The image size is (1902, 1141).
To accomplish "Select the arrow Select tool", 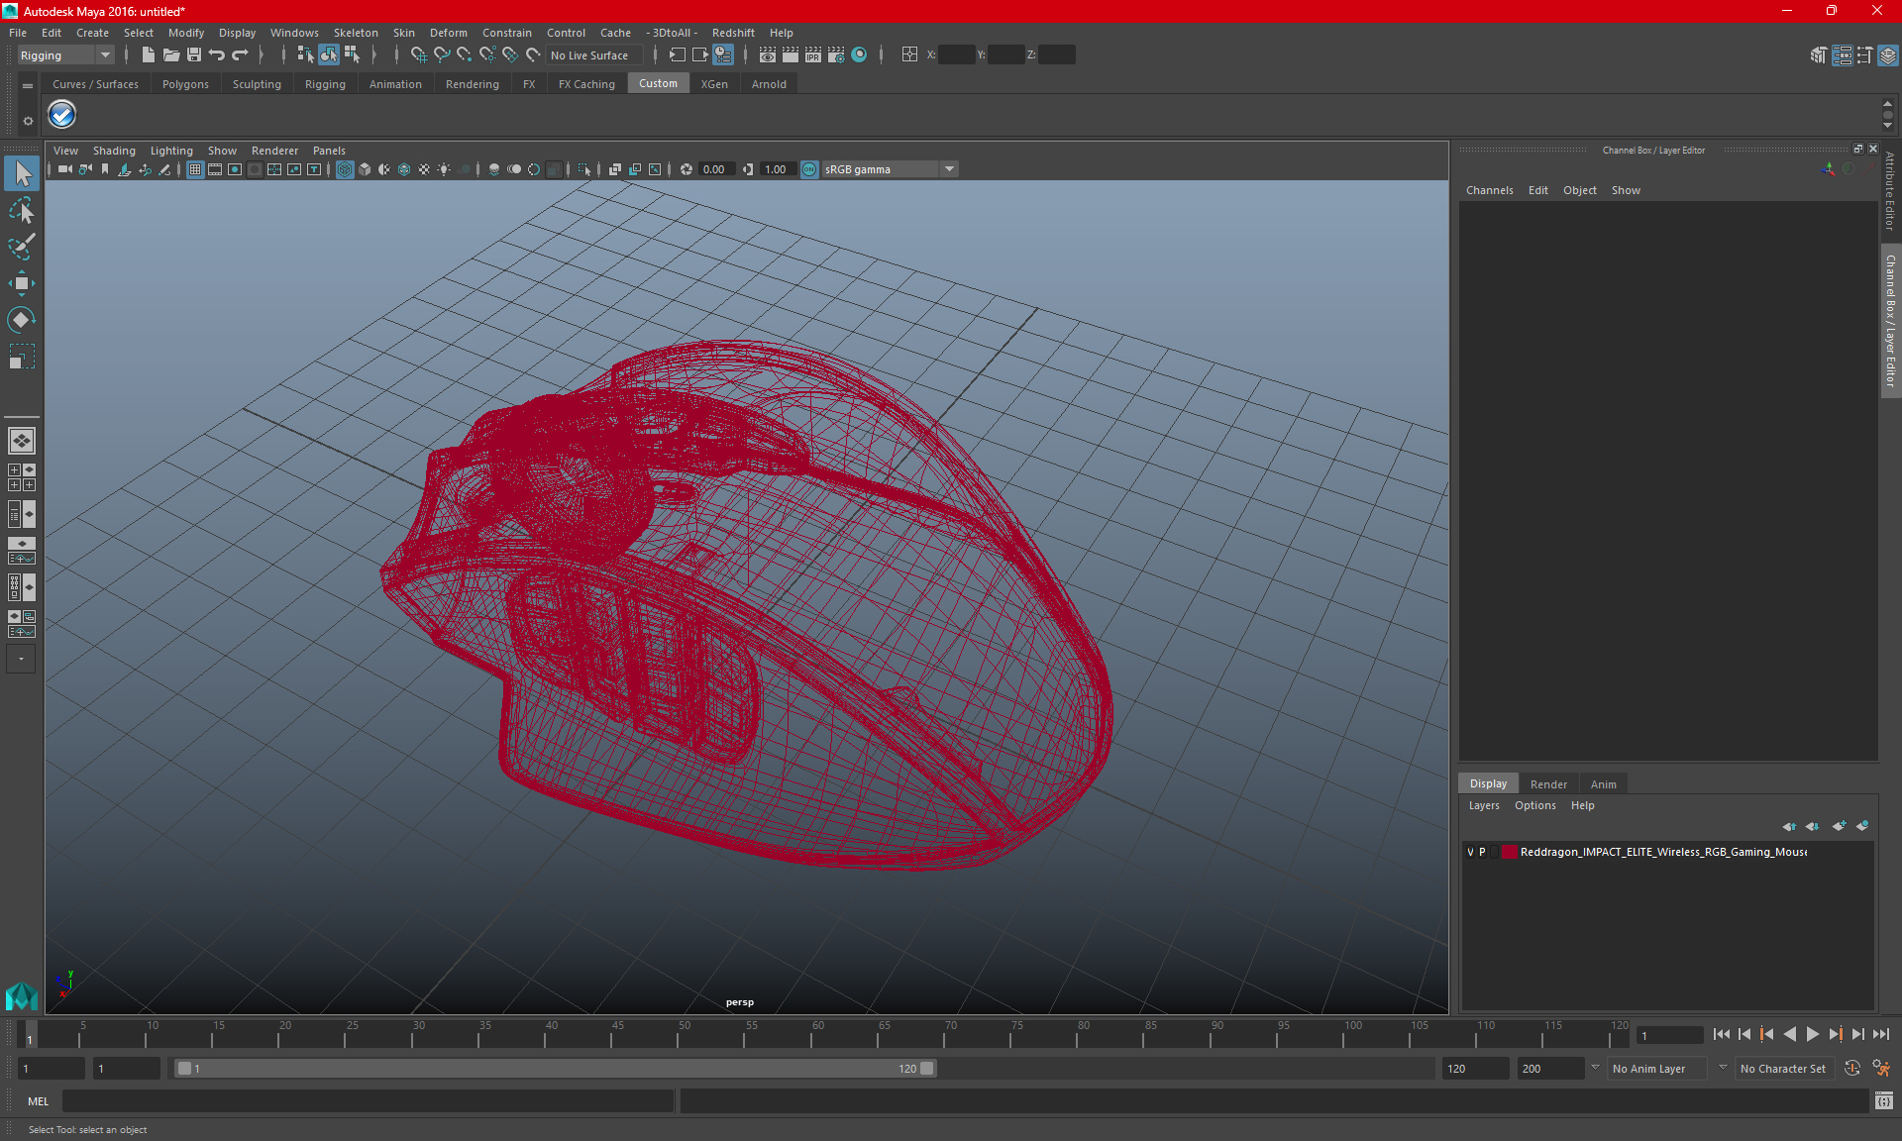I will (x=22, y=173).
